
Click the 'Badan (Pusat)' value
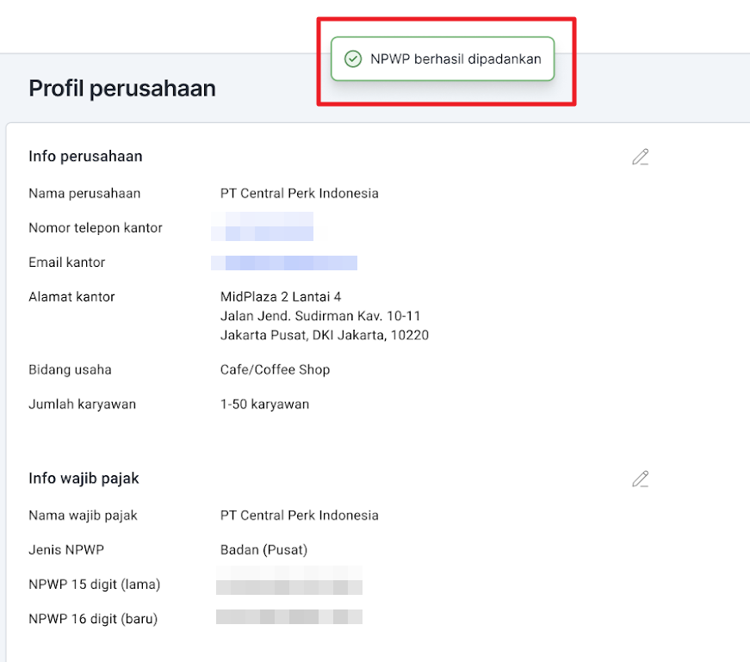(264, 549)
